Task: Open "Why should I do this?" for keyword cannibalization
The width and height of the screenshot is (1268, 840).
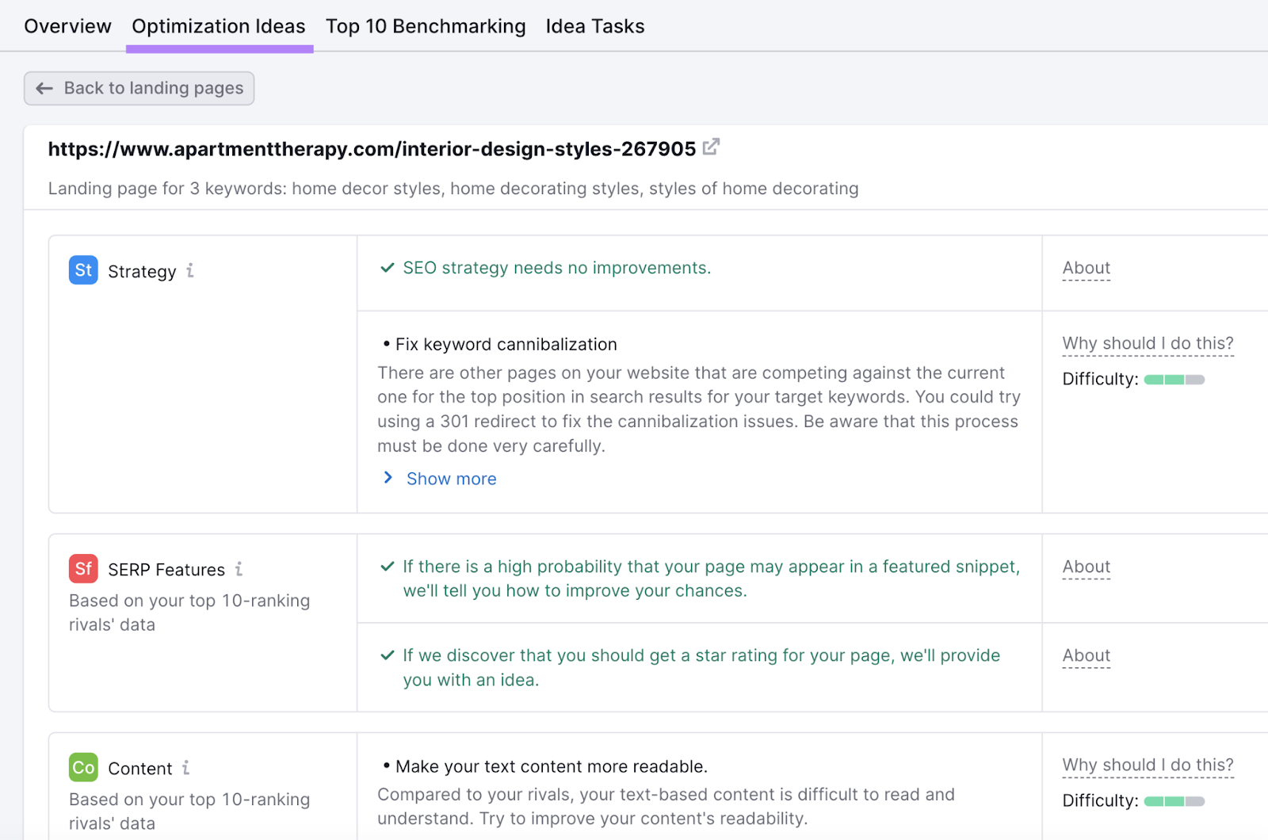Action: pyautogui.click(x=1148, y=342)
